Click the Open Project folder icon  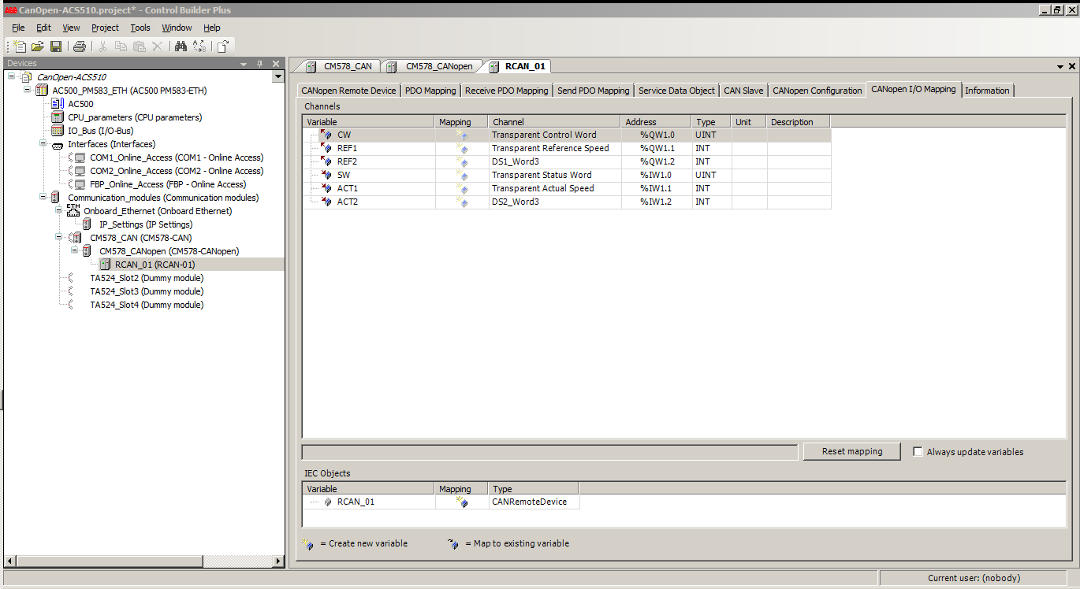click(37, 46)
